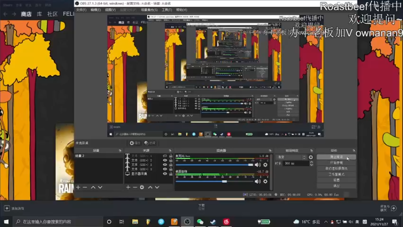Open source properties with the gear icon in the 来源 panel
This screenshot has width=403, height=227.
point(142,187)
